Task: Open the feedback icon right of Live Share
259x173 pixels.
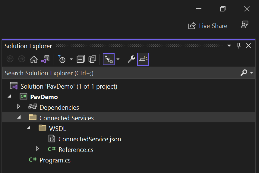Action: [x=244, y=25]
